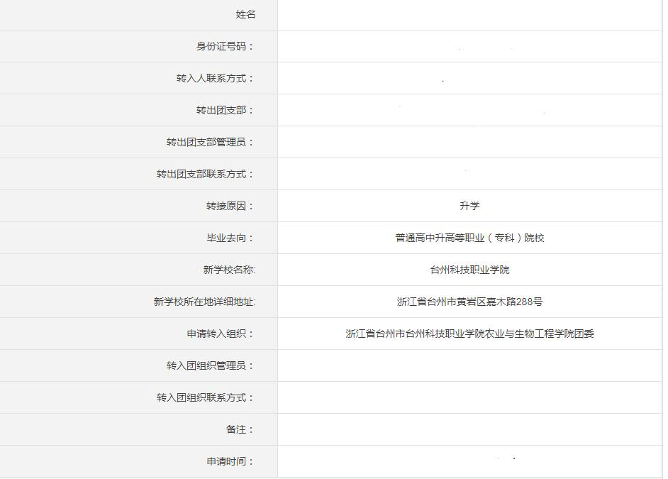Click the 新学校所在地详细地址 label
This screenshot has height=479, width=668.
click(x=204, y=302)
